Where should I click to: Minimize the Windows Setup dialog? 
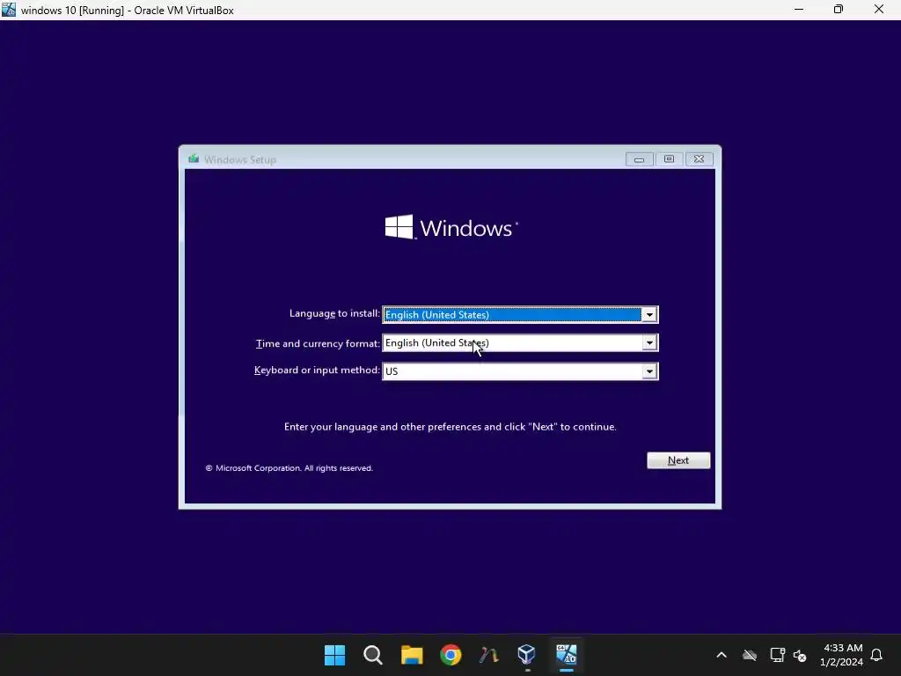pyautogui.click(x=639, y=159)
